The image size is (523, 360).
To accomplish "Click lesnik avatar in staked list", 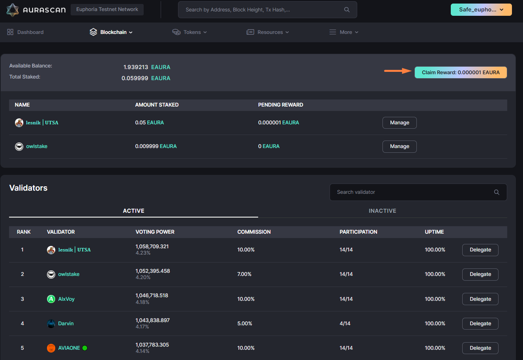I will click(x=19, y=123).
